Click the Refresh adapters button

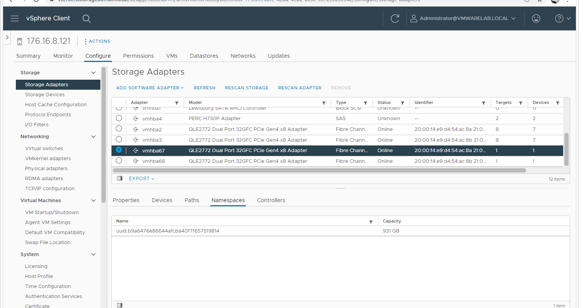[x=205, y=88]
